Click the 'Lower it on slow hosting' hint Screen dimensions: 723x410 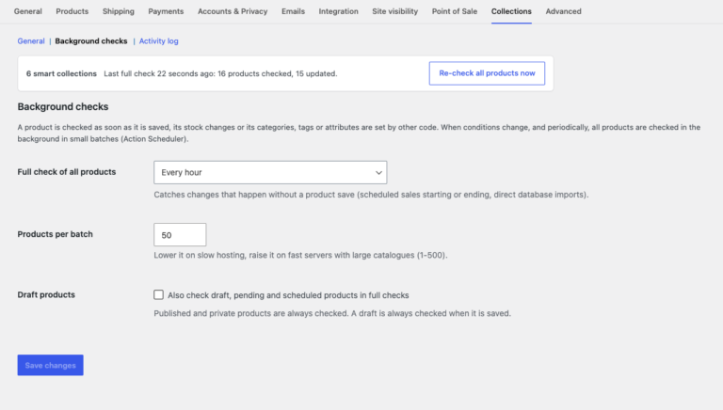coord(300,255)
